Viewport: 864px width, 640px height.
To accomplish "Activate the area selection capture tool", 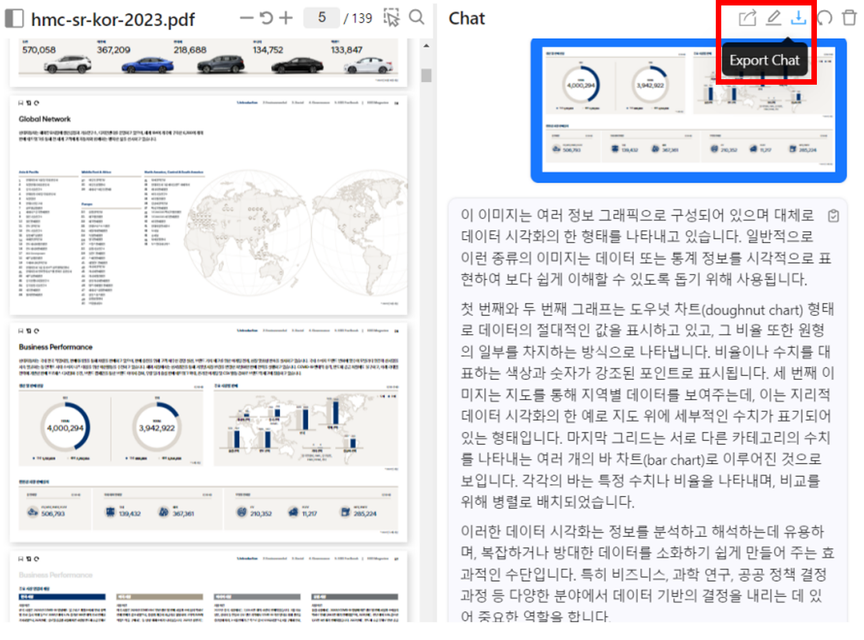I will point(391,18).
